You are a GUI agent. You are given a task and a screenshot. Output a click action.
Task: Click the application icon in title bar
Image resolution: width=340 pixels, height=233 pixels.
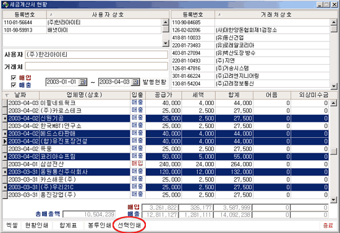pos(5,4)
